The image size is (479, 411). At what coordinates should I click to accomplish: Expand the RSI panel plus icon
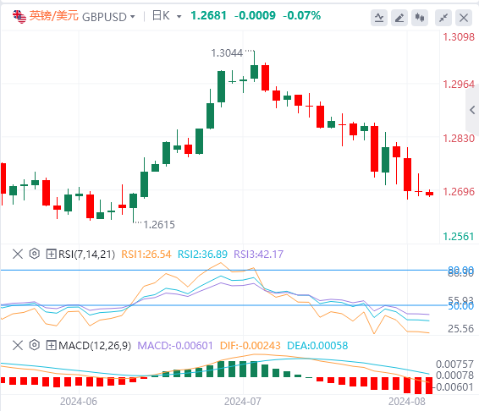click(51, 254)
